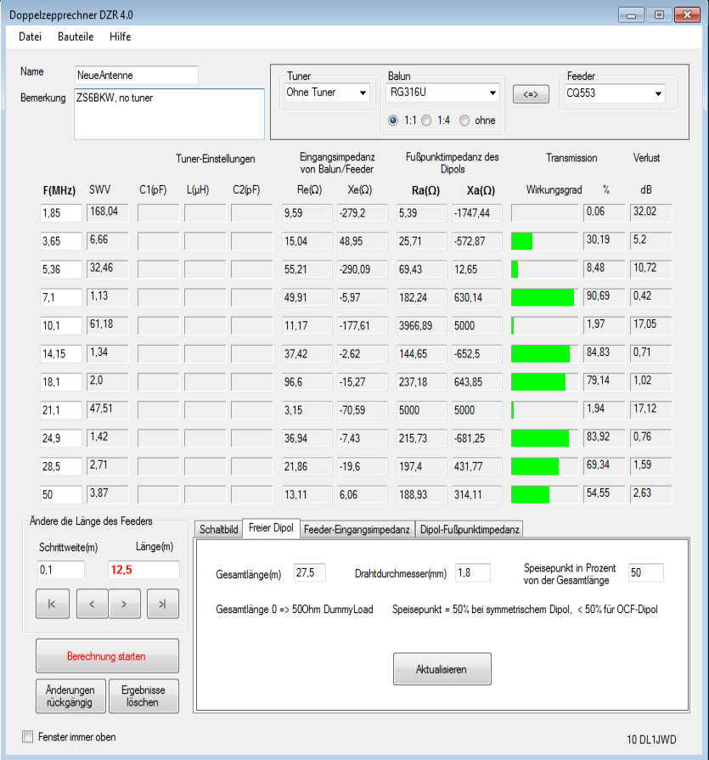Viewport: 709px width, 760px height.
Task: Open the Datei menu
Action: click(x=30, y=37)
